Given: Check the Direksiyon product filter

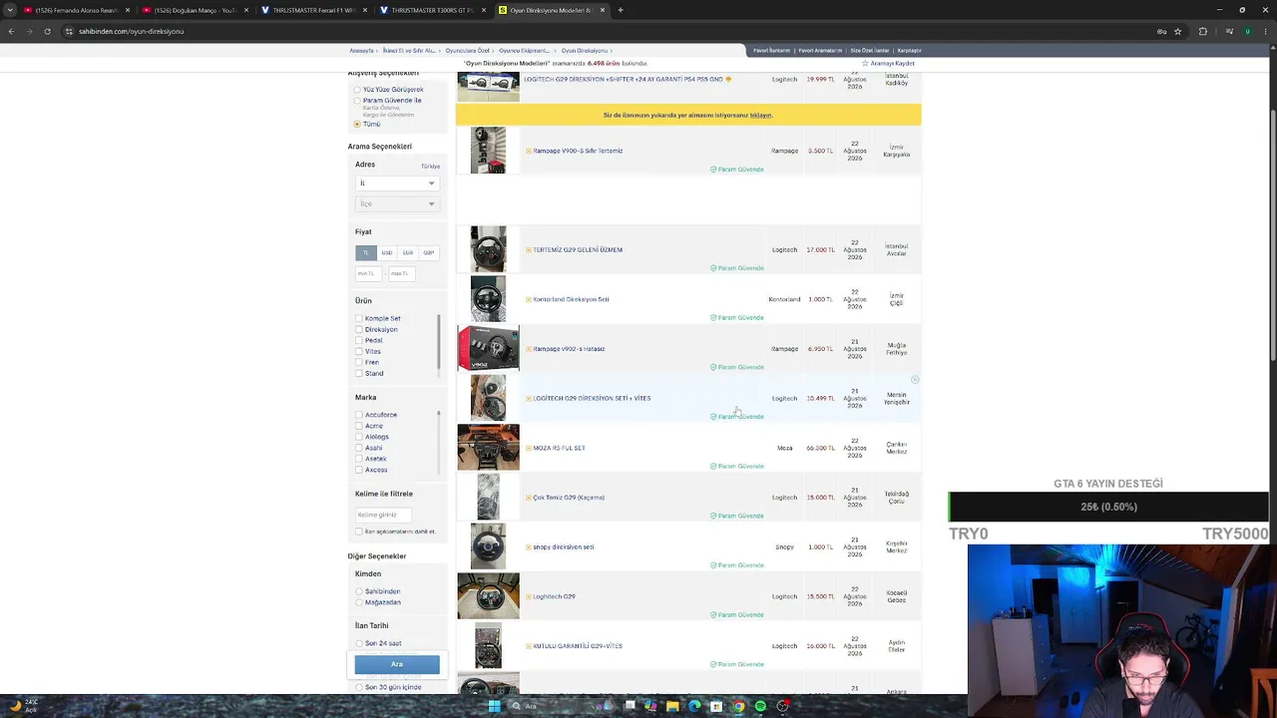Looking at the screenshot, I should [359, 329].
